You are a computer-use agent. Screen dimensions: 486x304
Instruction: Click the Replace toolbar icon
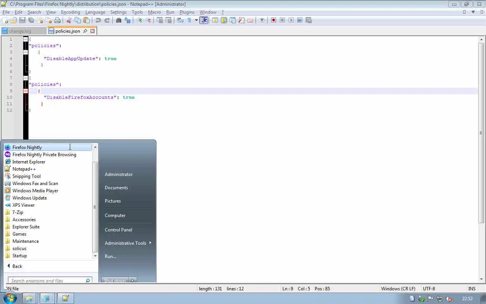click(x=128, y=20)
